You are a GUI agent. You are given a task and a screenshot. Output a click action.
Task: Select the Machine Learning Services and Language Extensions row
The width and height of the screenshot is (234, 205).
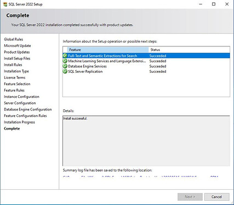[146, 61]
